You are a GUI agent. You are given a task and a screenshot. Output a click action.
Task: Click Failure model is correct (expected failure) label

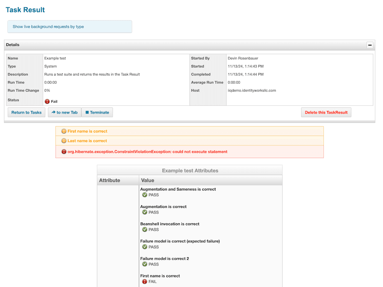coord(180,241)
